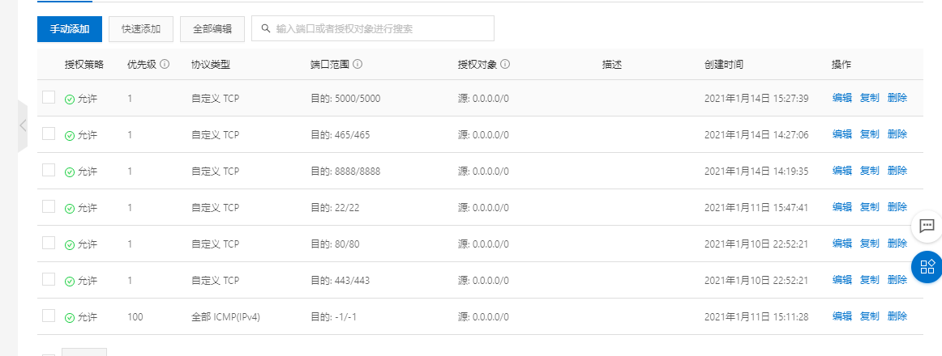Open the blue apps grid floating button
This screenshot has width=942, height=356.
927,266
